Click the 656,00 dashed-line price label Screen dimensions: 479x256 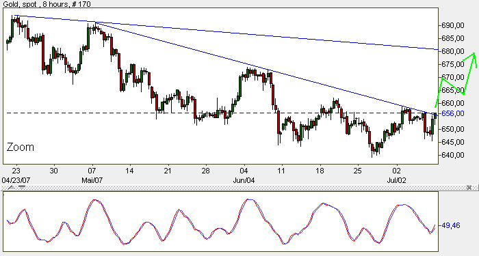tap(453, 113)
